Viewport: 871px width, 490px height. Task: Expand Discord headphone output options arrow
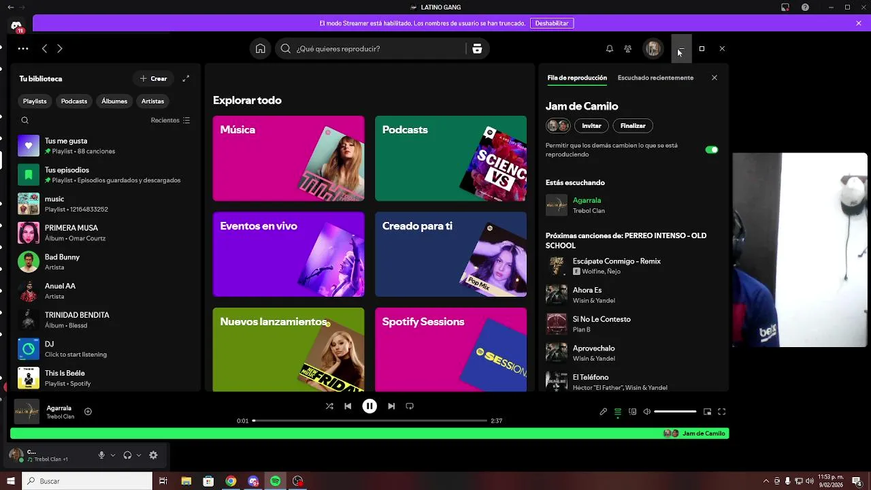(139, 455)
